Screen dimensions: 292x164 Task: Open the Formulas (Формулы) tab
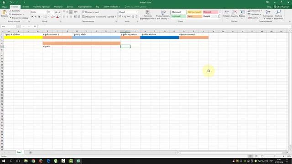[x=58, y=7]
